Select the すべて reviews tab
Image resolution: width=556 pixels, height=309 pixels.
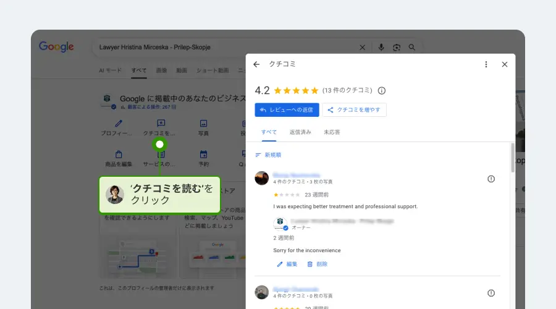point(269,132)
